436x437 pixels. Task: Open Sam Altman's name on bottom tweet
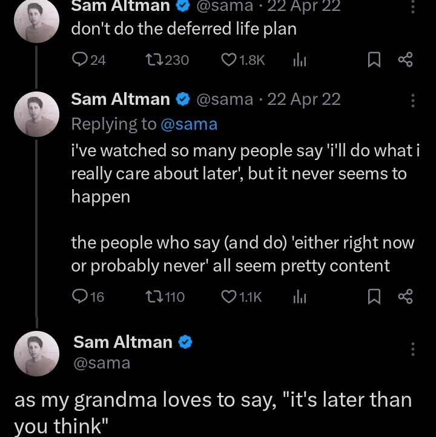[123, 342]
